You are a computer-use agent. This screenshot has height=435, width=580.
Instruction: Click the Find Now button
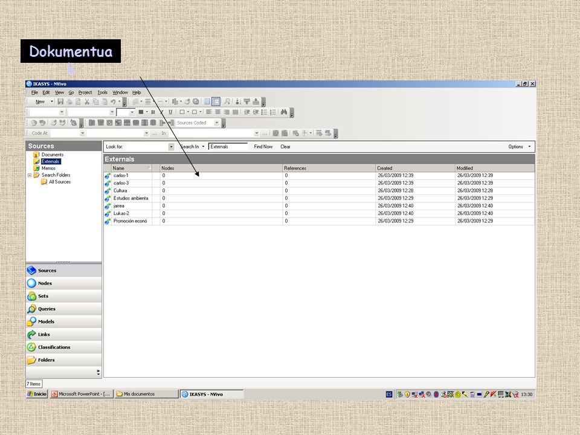pos(263,147)
